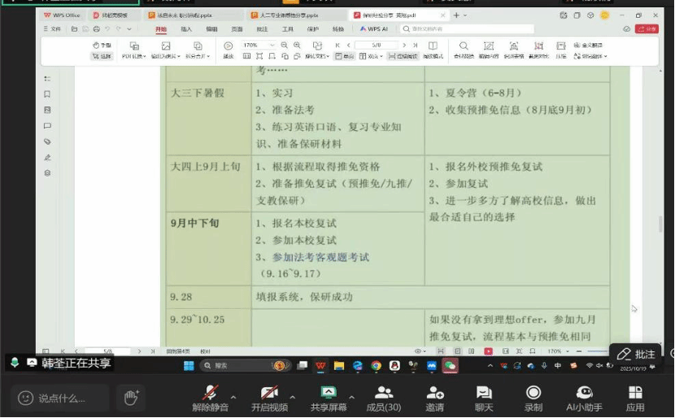
Task: Select the hand tool
Action: pyautogui.click(x=102, y=46)
